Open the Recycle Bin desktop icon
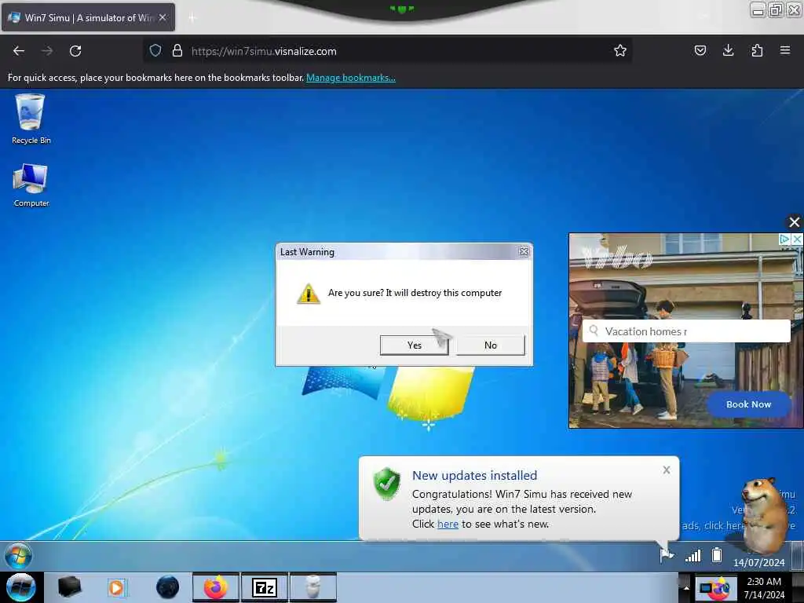 click(31, 119)
